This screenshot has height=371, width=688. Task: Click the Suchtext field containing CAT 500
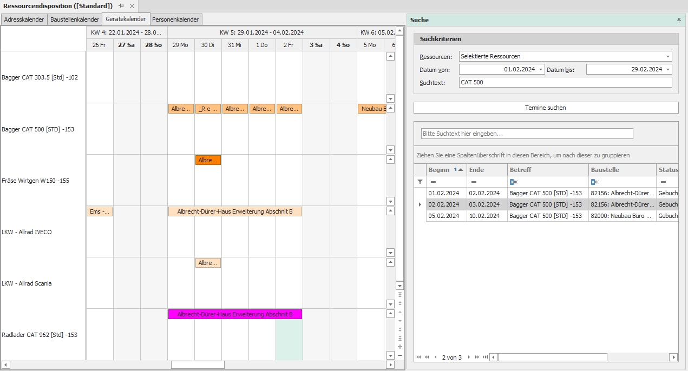[565, 82]
